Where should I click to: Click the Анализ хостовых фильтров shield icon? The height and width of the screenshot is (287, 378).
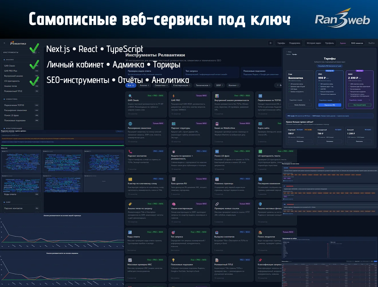click(x=260, y=204)
